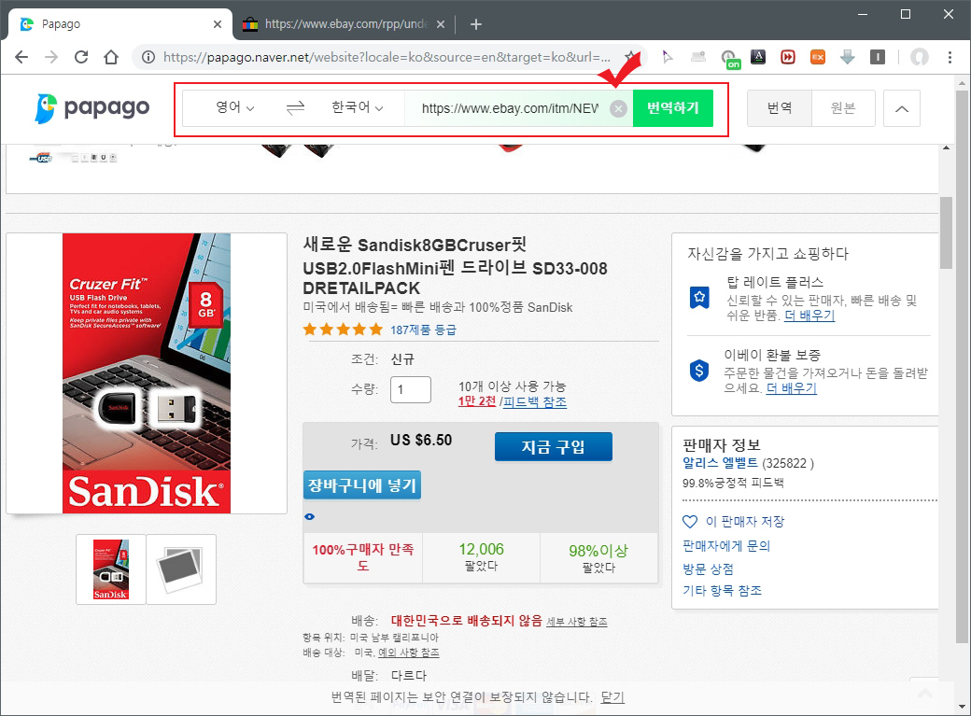Switch to the 원본 original view tab
This screenshot has width=971, height=716.
pyautogui.click(x=843, y=108)
